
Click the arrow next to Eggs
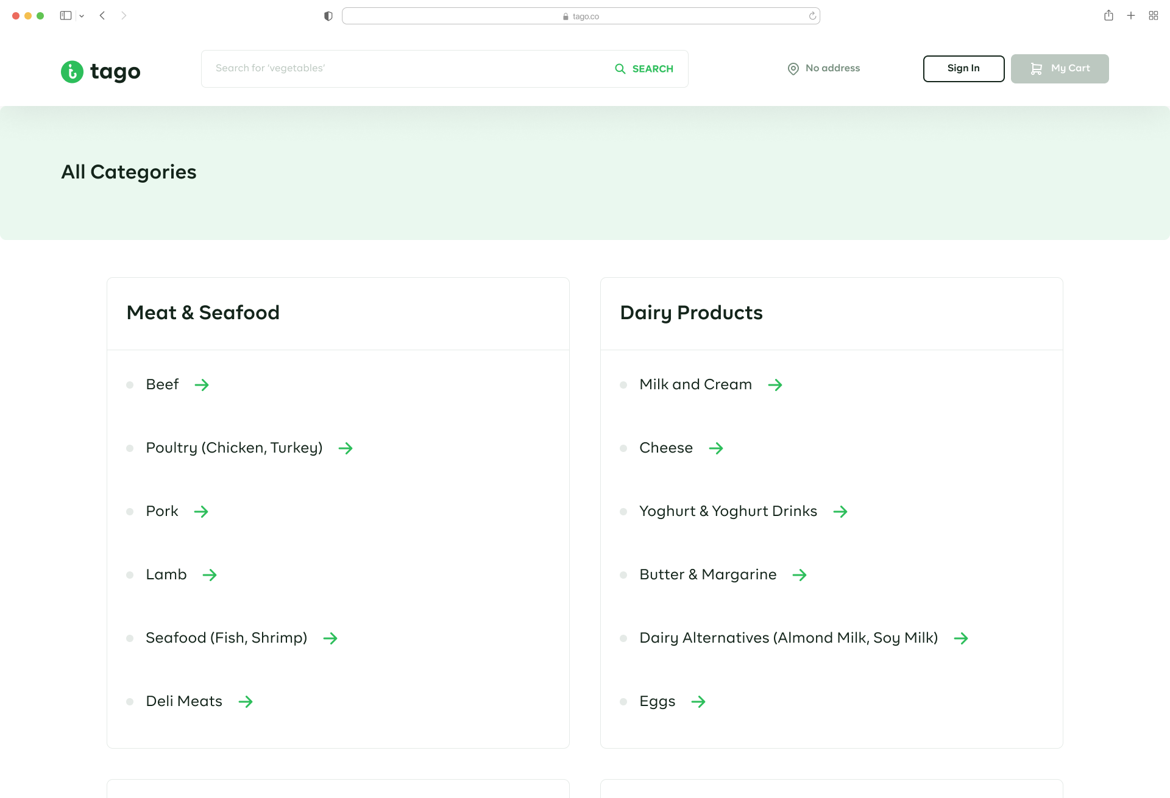[698, 702]
